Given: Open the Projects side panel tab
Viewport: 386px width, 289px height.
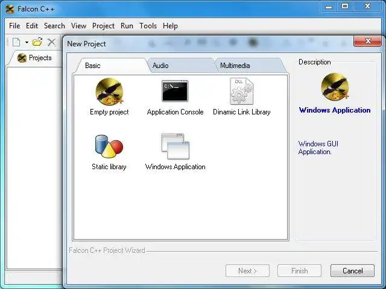Looking at the screenshot, I should point(34,58).
